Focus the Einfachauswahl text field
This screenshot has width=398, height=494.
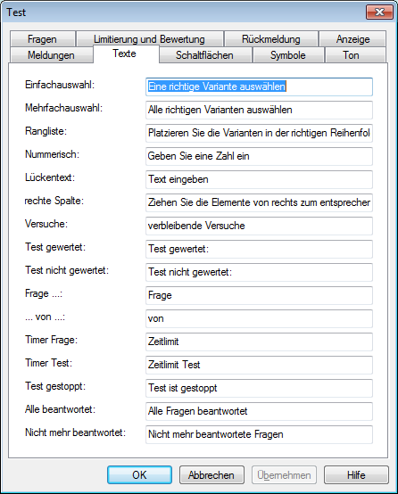tap(259, 86)
